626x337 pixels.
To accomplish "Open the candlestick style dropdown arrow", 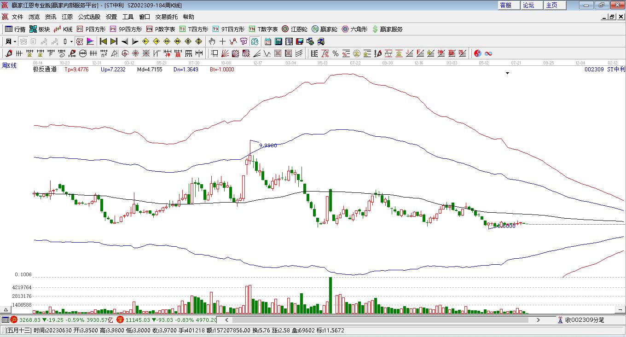I will [x=71, y=41].
